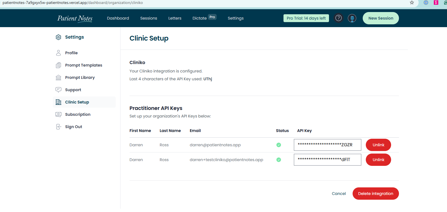This screenshot has width=447, height=212.
Task: Click the browser address bar URL
Action: point(72,3)
